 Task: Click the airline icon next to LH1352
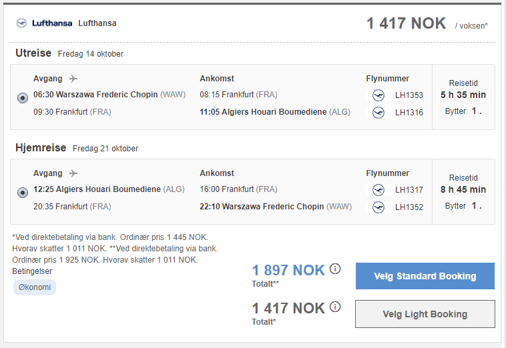coord(378,207)
